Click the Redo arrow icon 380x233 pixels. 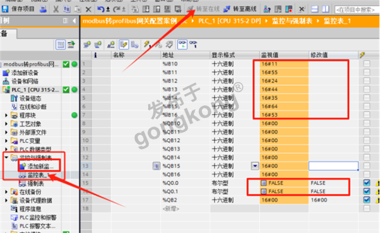(117, 9)
